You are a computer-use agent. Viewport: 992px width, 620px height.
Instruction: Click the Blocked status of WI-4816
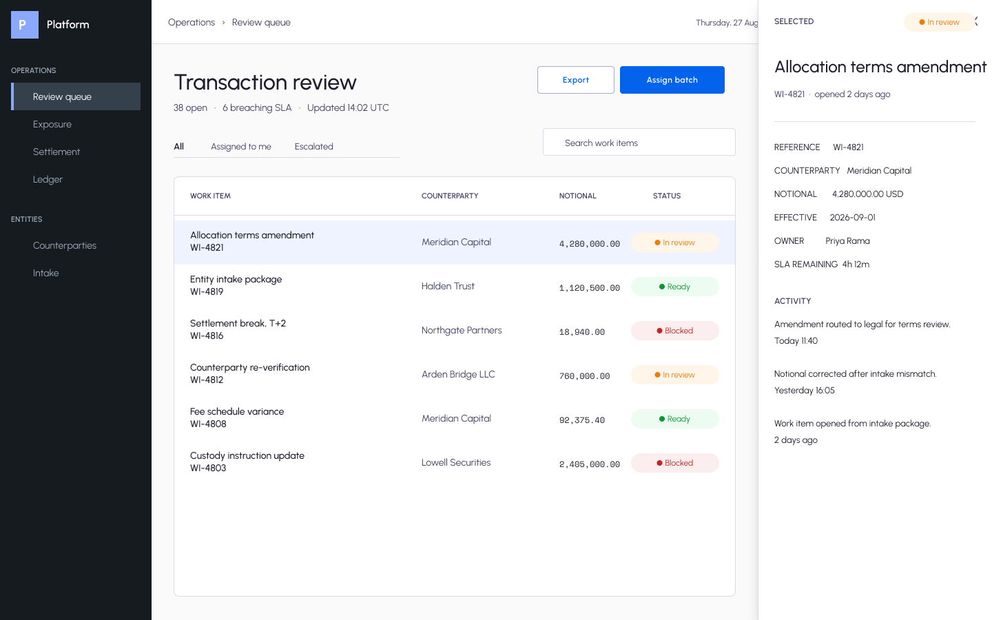coord(675,331)
